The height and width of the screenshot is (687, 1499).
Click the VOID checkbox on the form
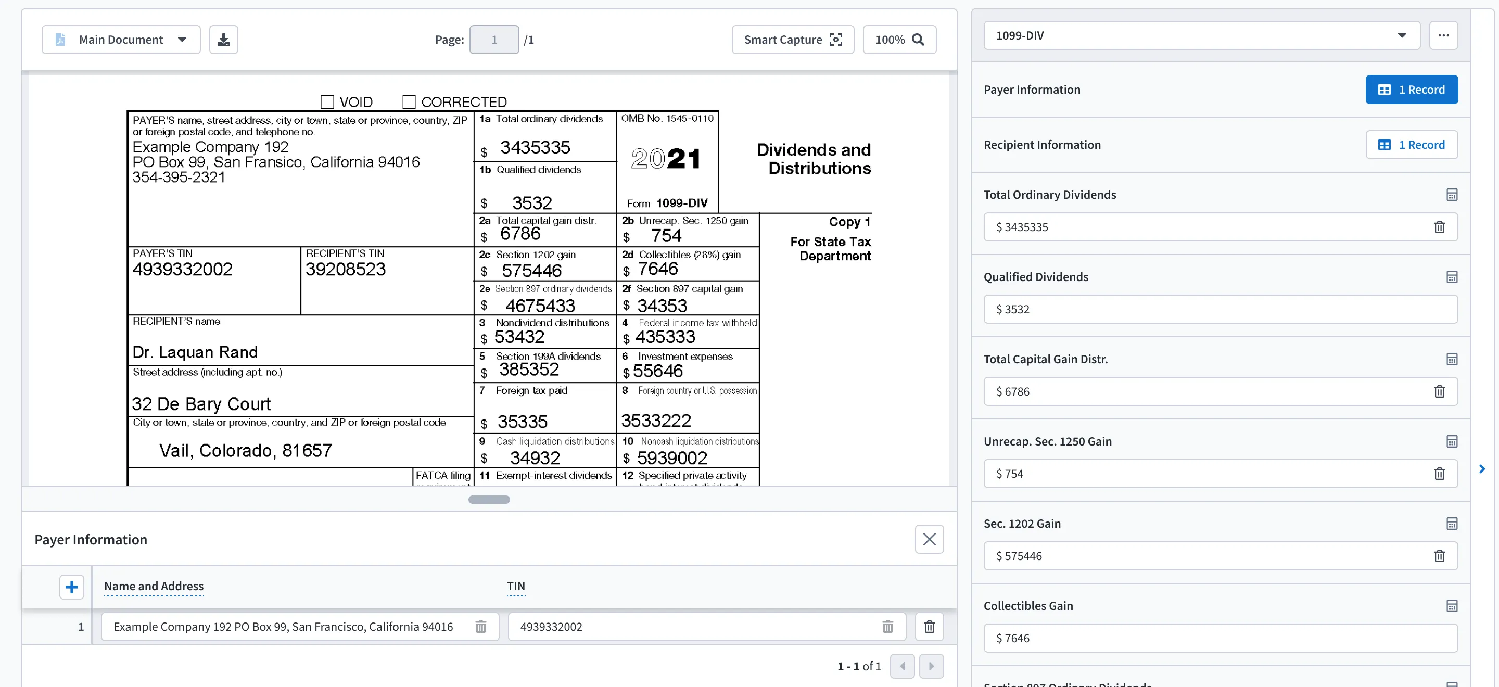pos(327,103)
